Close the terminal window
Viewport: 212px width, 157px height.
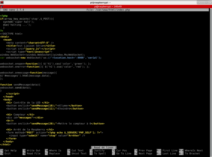(x=210, y=2)
